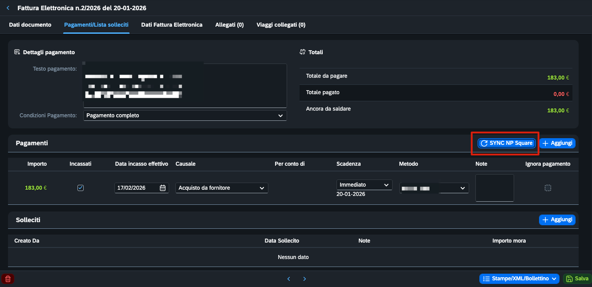Go back using the header arrow
The width and height of the screenshot is (592, 287).
tap(8, 8)
